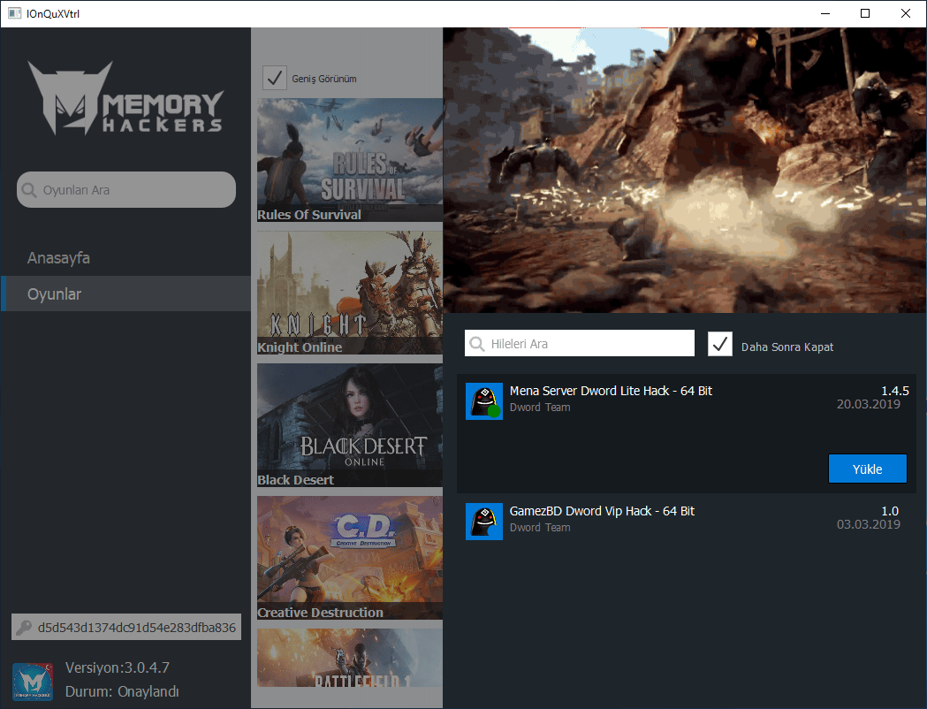
Task: Maximize the IOnQuXVtrl window
Action: click(x=865, y=13)
